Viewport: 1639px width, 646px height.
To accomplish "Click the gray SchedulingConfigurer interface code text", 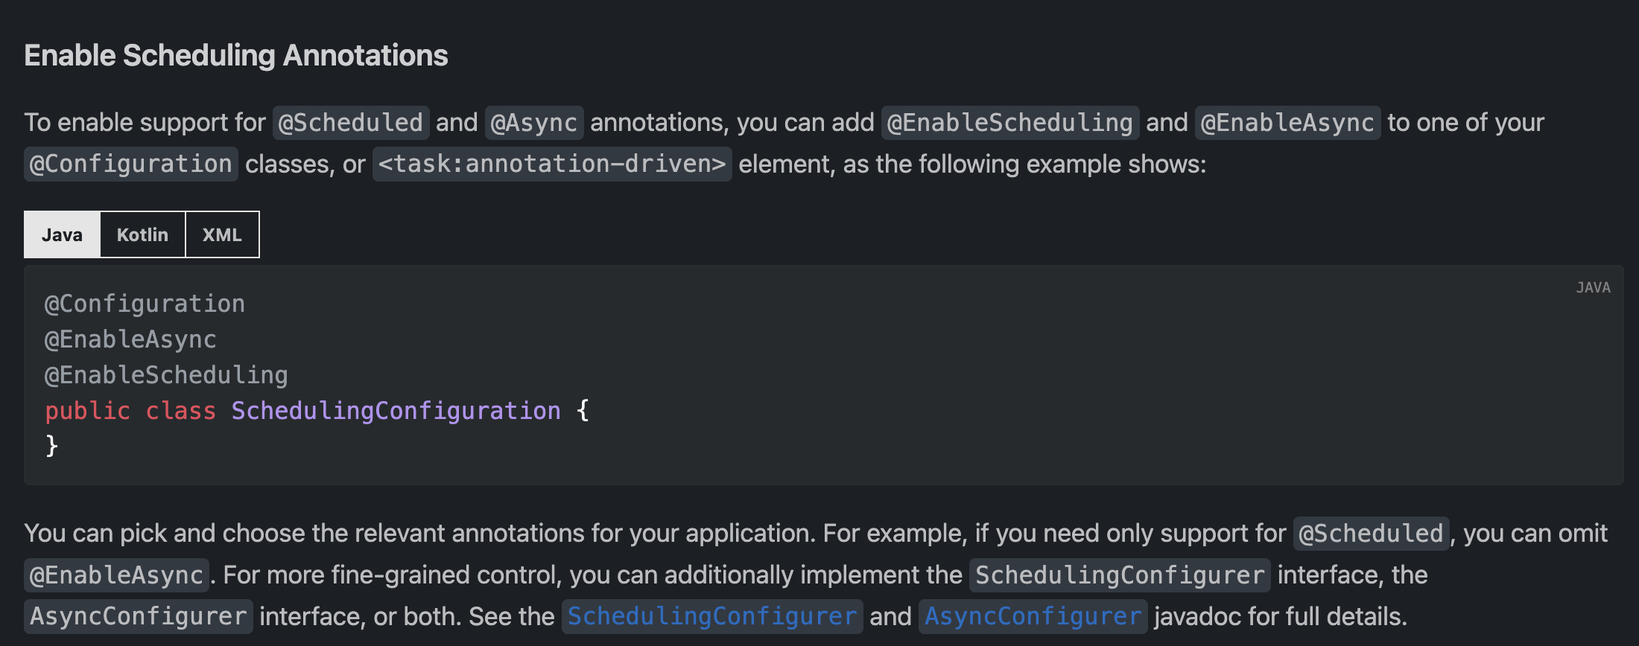I will [x=1119, y=575].
